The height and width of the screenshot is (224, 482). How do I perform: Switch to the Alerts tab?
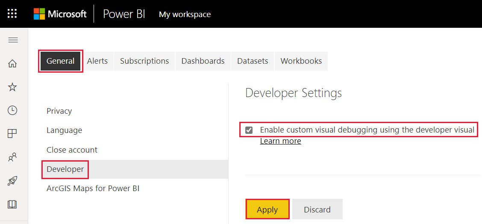click(x=97, y=61)
